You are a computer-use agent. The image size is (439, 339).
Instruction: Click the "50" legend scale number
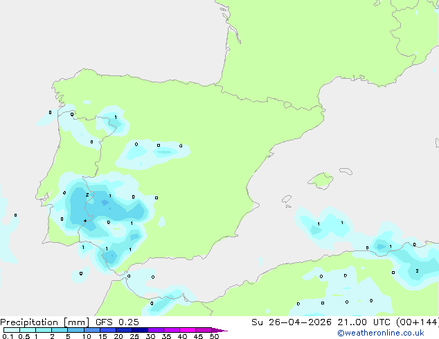(x=214, y=336)
